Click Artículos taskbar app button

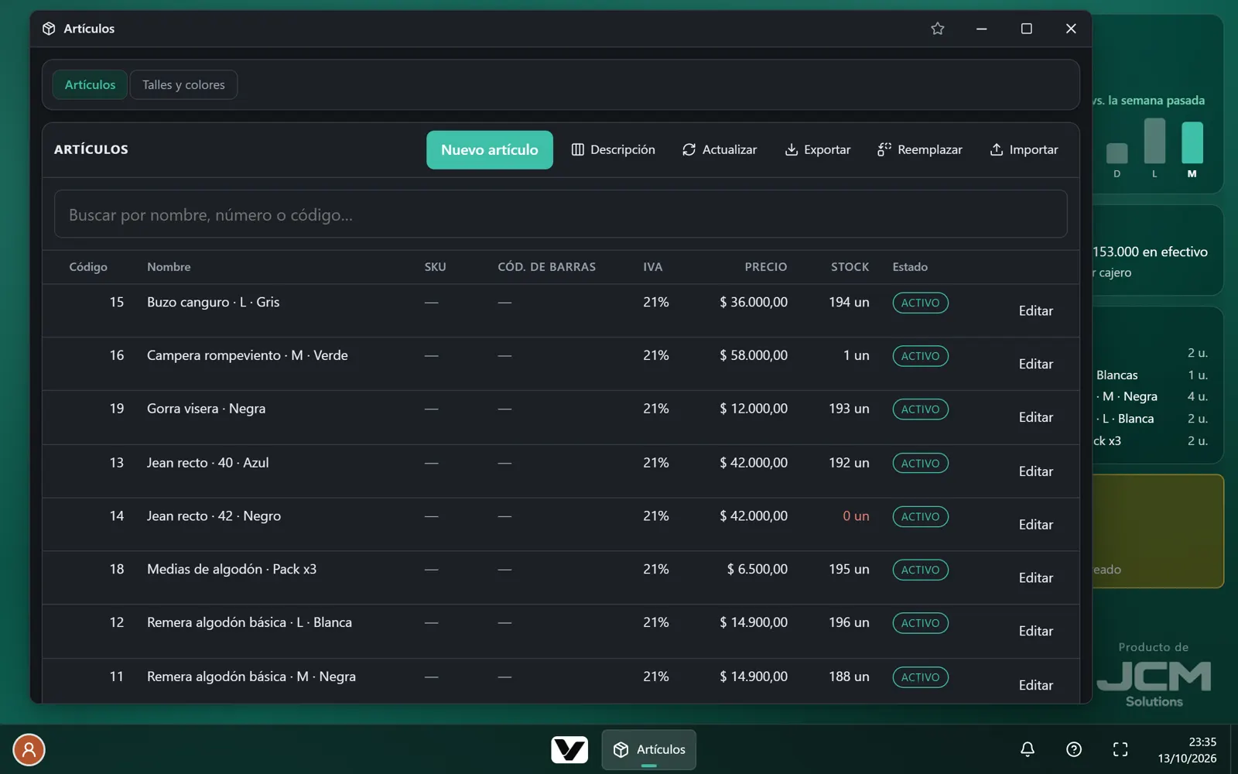pos(648,749)
